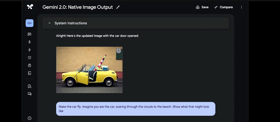280x122 pixels.
Task: Open the create prompt sidebar icon
Action: point(29,34)
